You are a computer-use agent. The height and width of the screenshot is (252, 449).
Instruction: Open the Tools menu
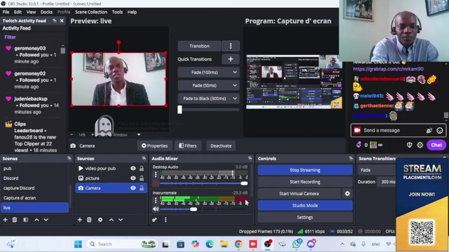pos(117,12)
